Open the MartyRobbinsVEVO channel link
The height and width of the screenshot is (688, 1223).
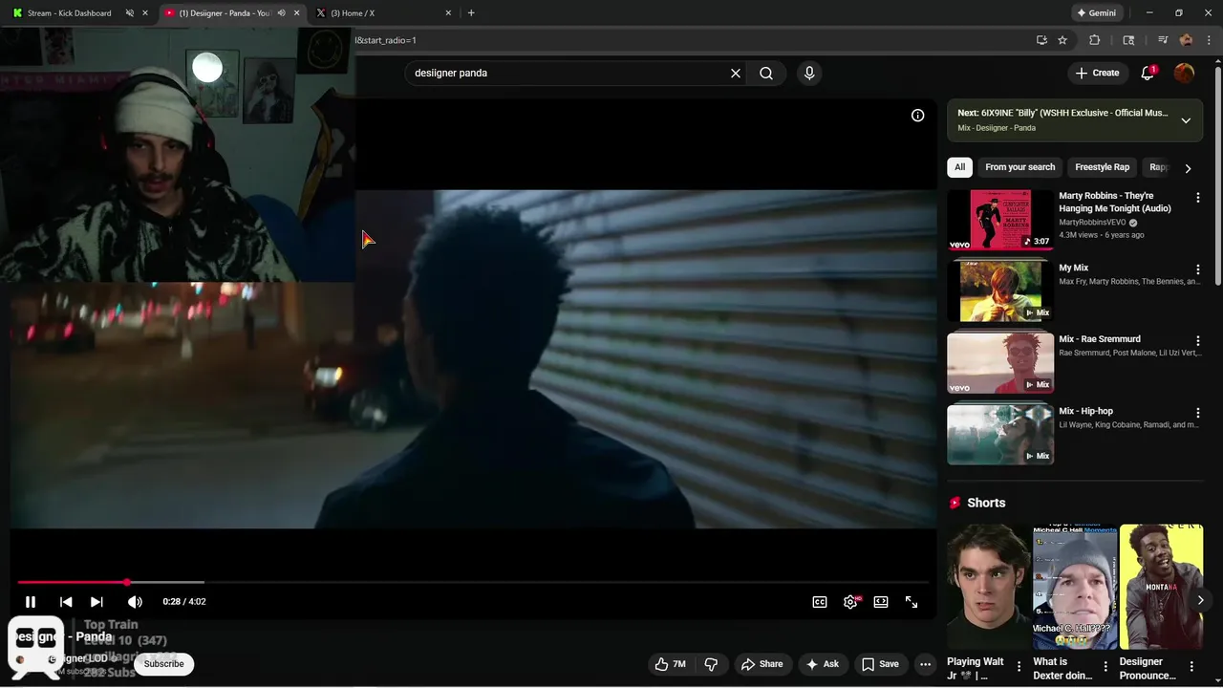coord(1092,223)
